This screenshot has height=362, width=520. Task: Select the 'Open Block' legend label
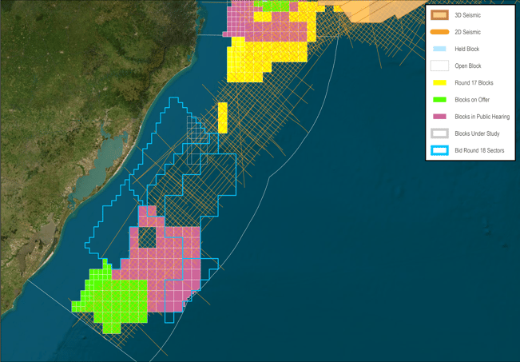click(468, 66)
